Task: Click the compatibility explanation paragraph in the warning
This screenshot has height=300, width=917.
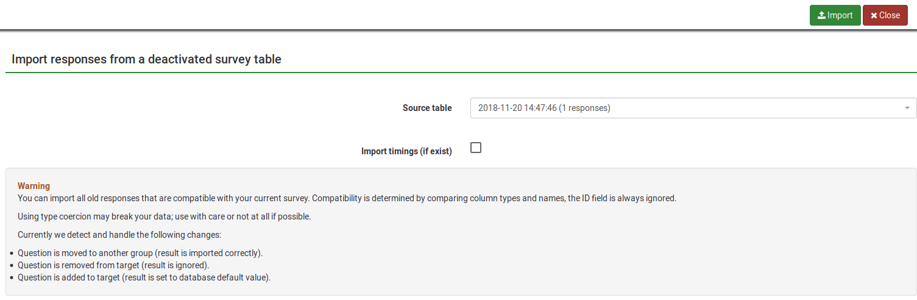Action: click(x=347, y=198)
